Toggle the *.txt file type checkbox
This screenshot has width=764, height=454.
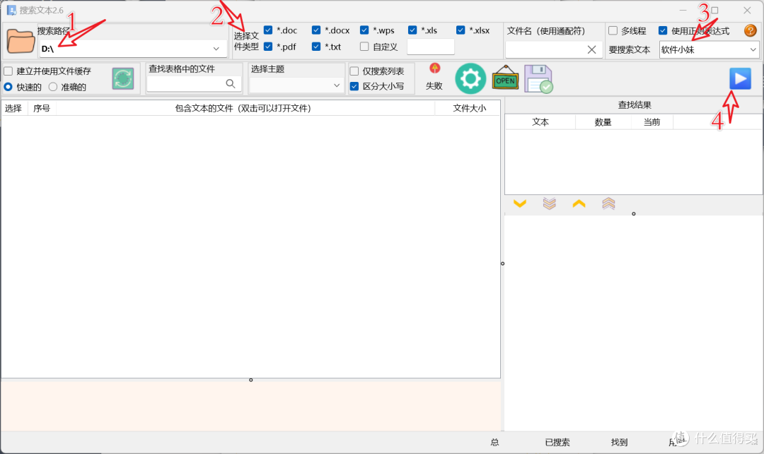click(316, 47)
